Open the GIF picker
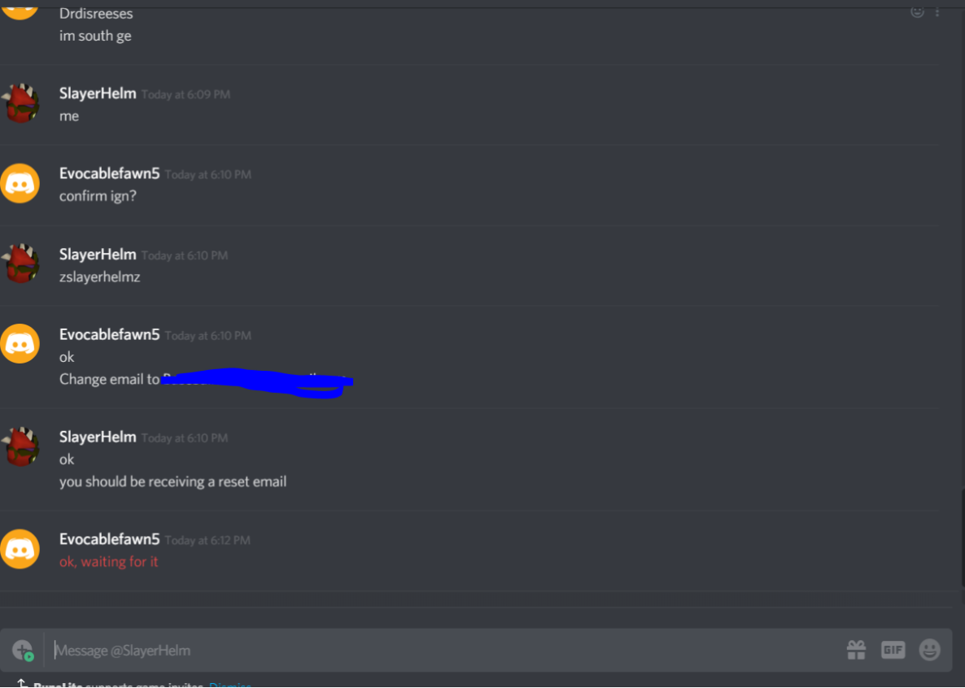The width and height of the screenshot is (965, 688). click(x=893, y=650)
